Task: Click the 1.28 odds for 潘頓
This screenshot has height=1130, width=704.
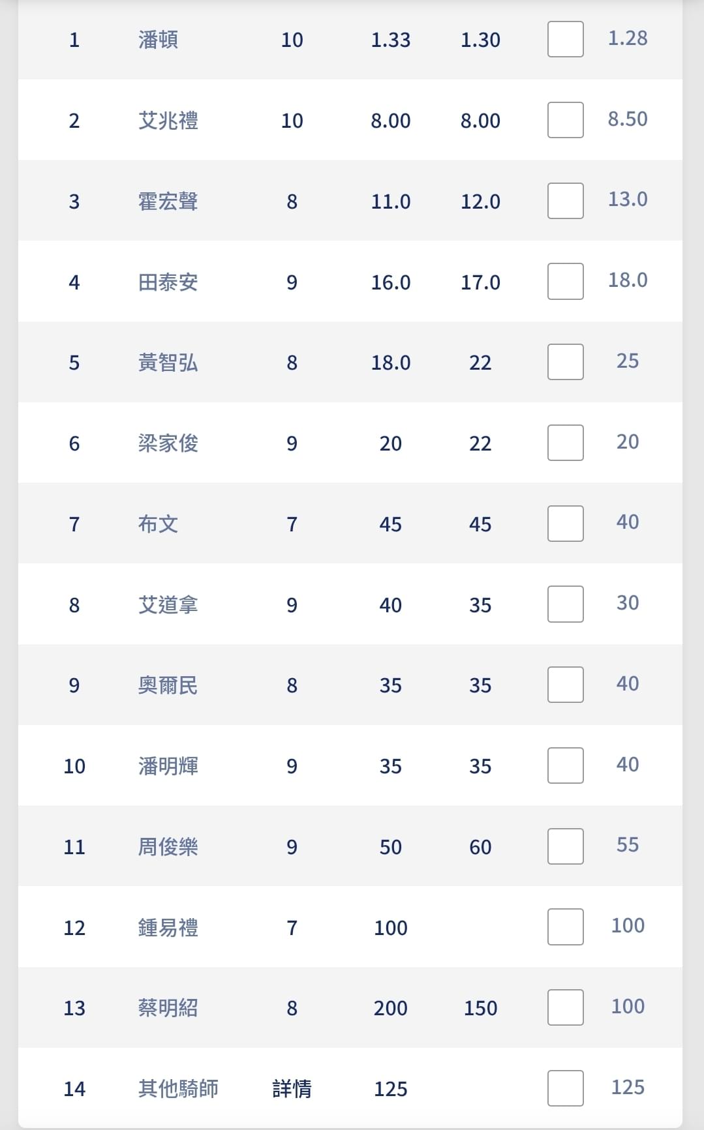Action: (x=628, y=38)
